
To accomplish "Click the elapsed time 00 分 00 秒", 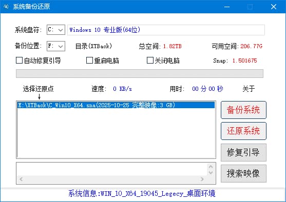I will (x=207, y=89).
